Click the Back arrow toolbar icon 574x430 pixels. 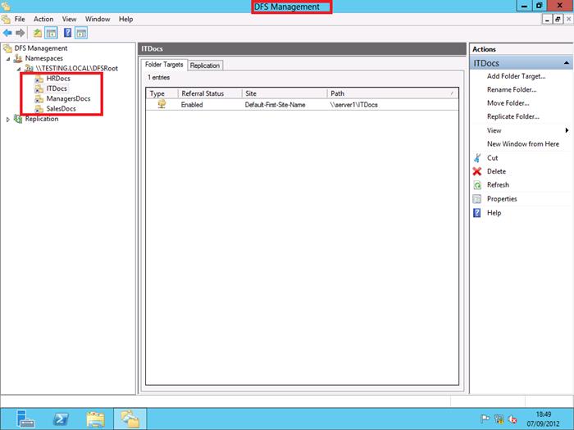pos(7,34)
